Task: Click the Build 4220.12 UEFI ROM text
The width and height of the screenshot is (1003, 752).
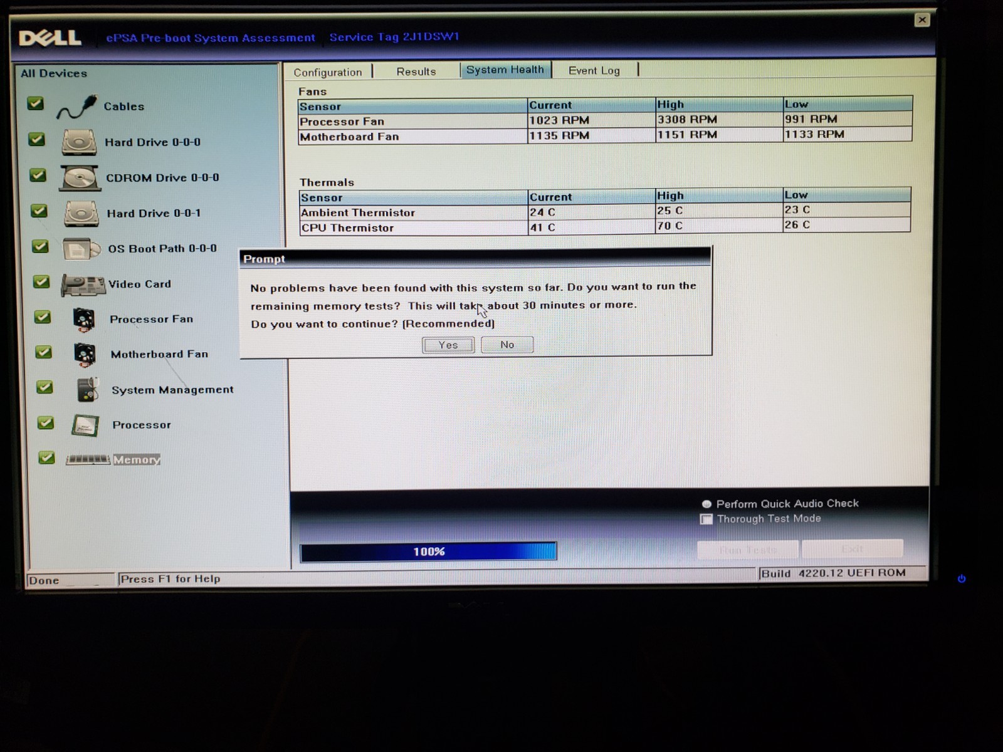Action: pos(833,573)
